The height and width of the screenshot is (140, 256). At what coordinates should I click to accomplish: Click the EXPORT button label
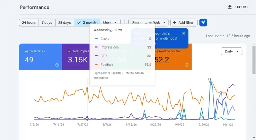[x=241, y=7]
